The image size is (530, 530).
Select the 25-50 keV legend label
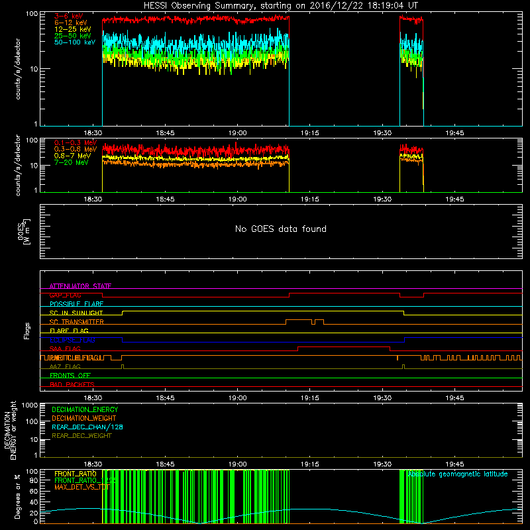point(73,36)
